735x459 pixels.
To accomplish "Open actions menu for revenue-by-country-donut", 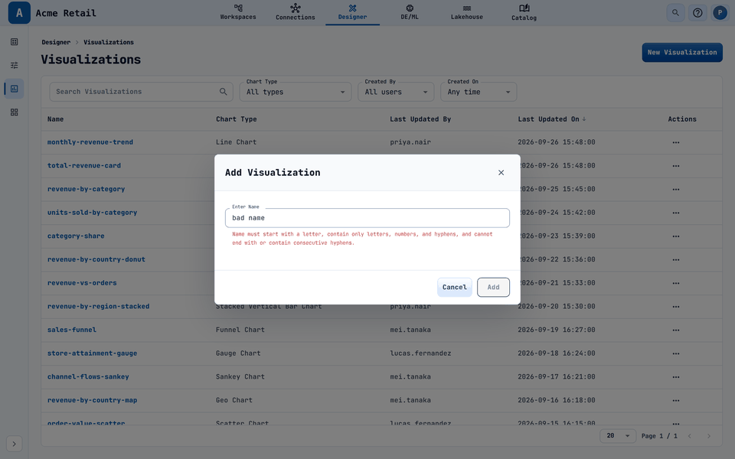I will 676,259.
